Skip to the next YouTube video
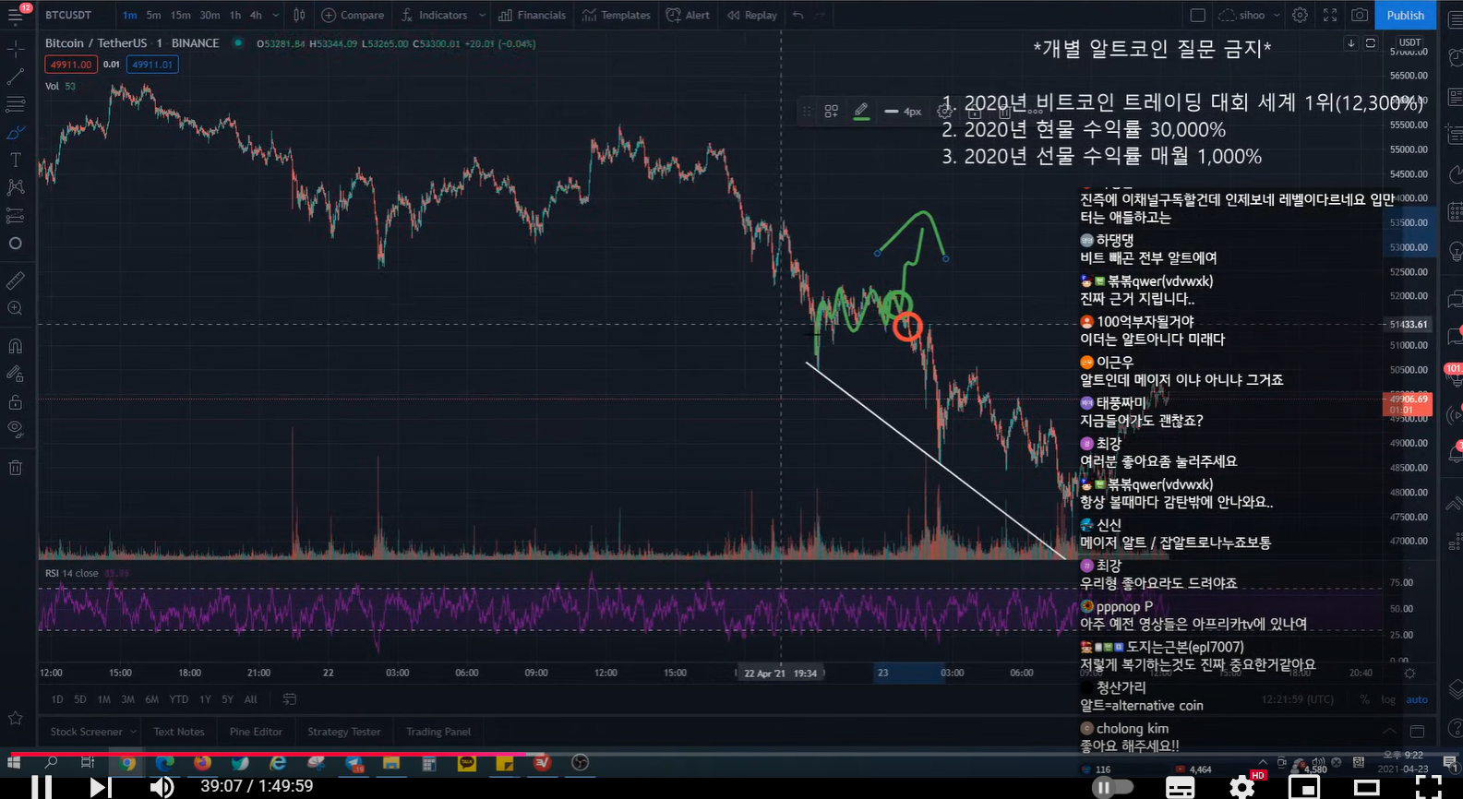The width and height of the screenshot is (1463, 799). [101, 786]
